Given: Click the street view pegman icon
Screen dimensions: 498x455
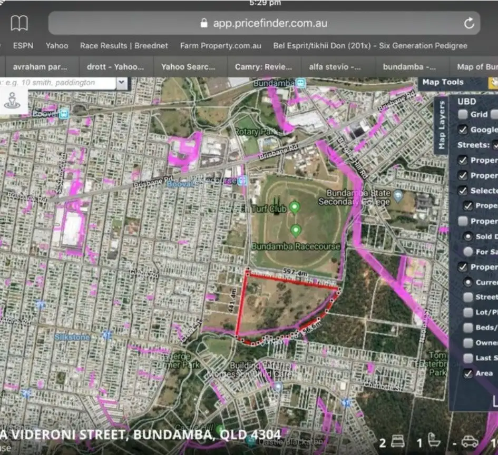Looking at the screenshot, I should point(11,100).
